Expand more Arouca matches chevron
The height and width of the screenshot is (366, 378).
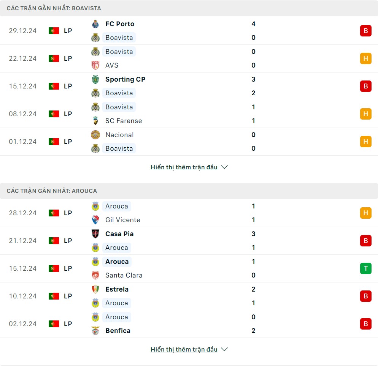pyautogui.click(x=224, y=349)
